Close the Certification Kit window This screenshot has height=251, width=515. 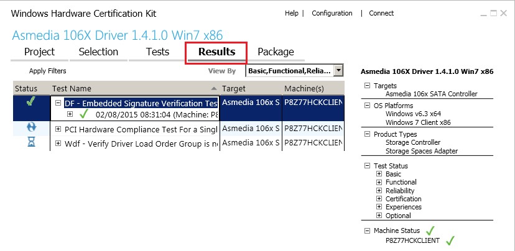(504, 14)
